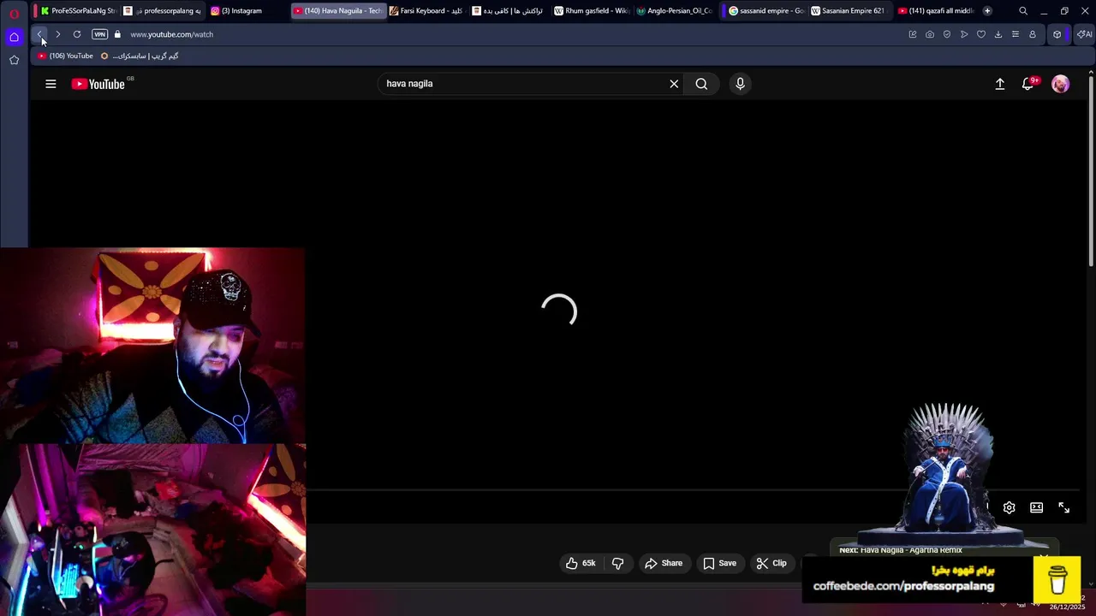The height and width of the screenshot is (616, 1096).
Task: Click the page vertical scrollbar
Action: [x=1091, y=171]
